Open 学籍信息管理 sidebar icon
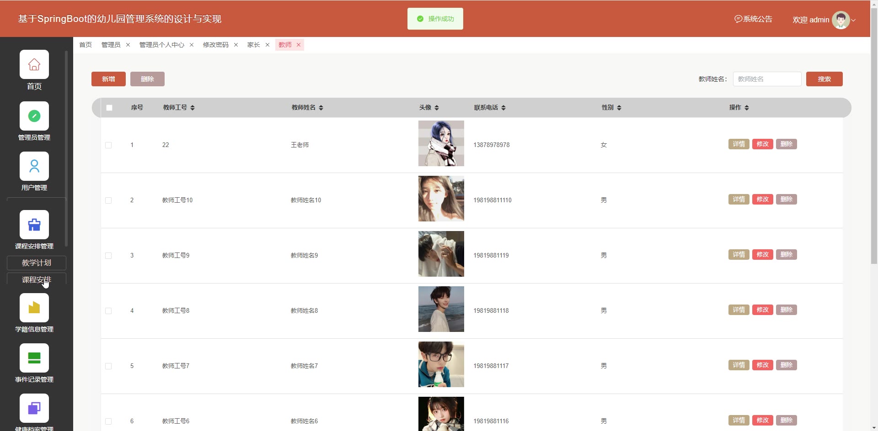The width and height of the screenshot is (878, 431). tap(34, 308)
